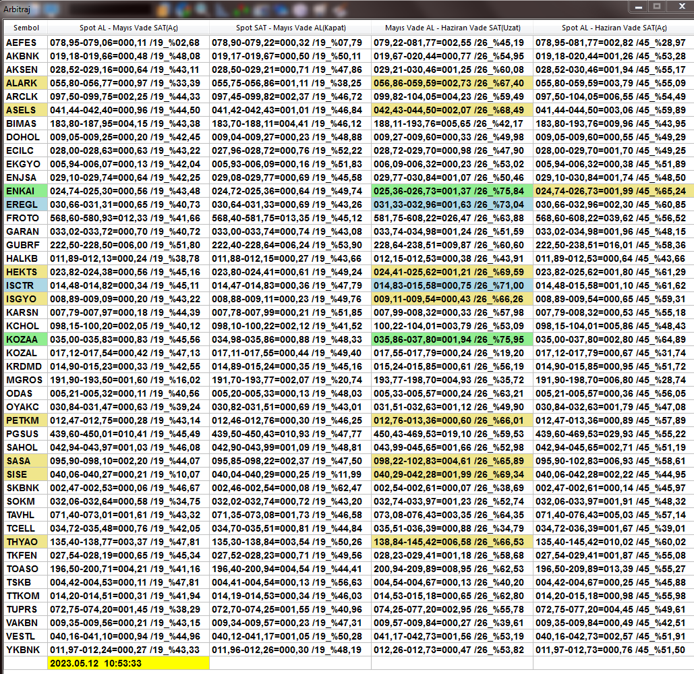This screenshot has width=694, height=674.
Task: Choose the GUBRF symbol cell
Action: coord(26,246)
